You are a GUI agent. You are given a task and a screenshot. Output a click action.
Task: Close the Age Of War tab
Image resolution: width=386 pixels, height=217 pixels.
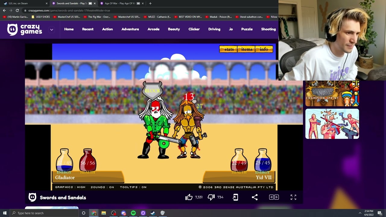pos(143,3)
